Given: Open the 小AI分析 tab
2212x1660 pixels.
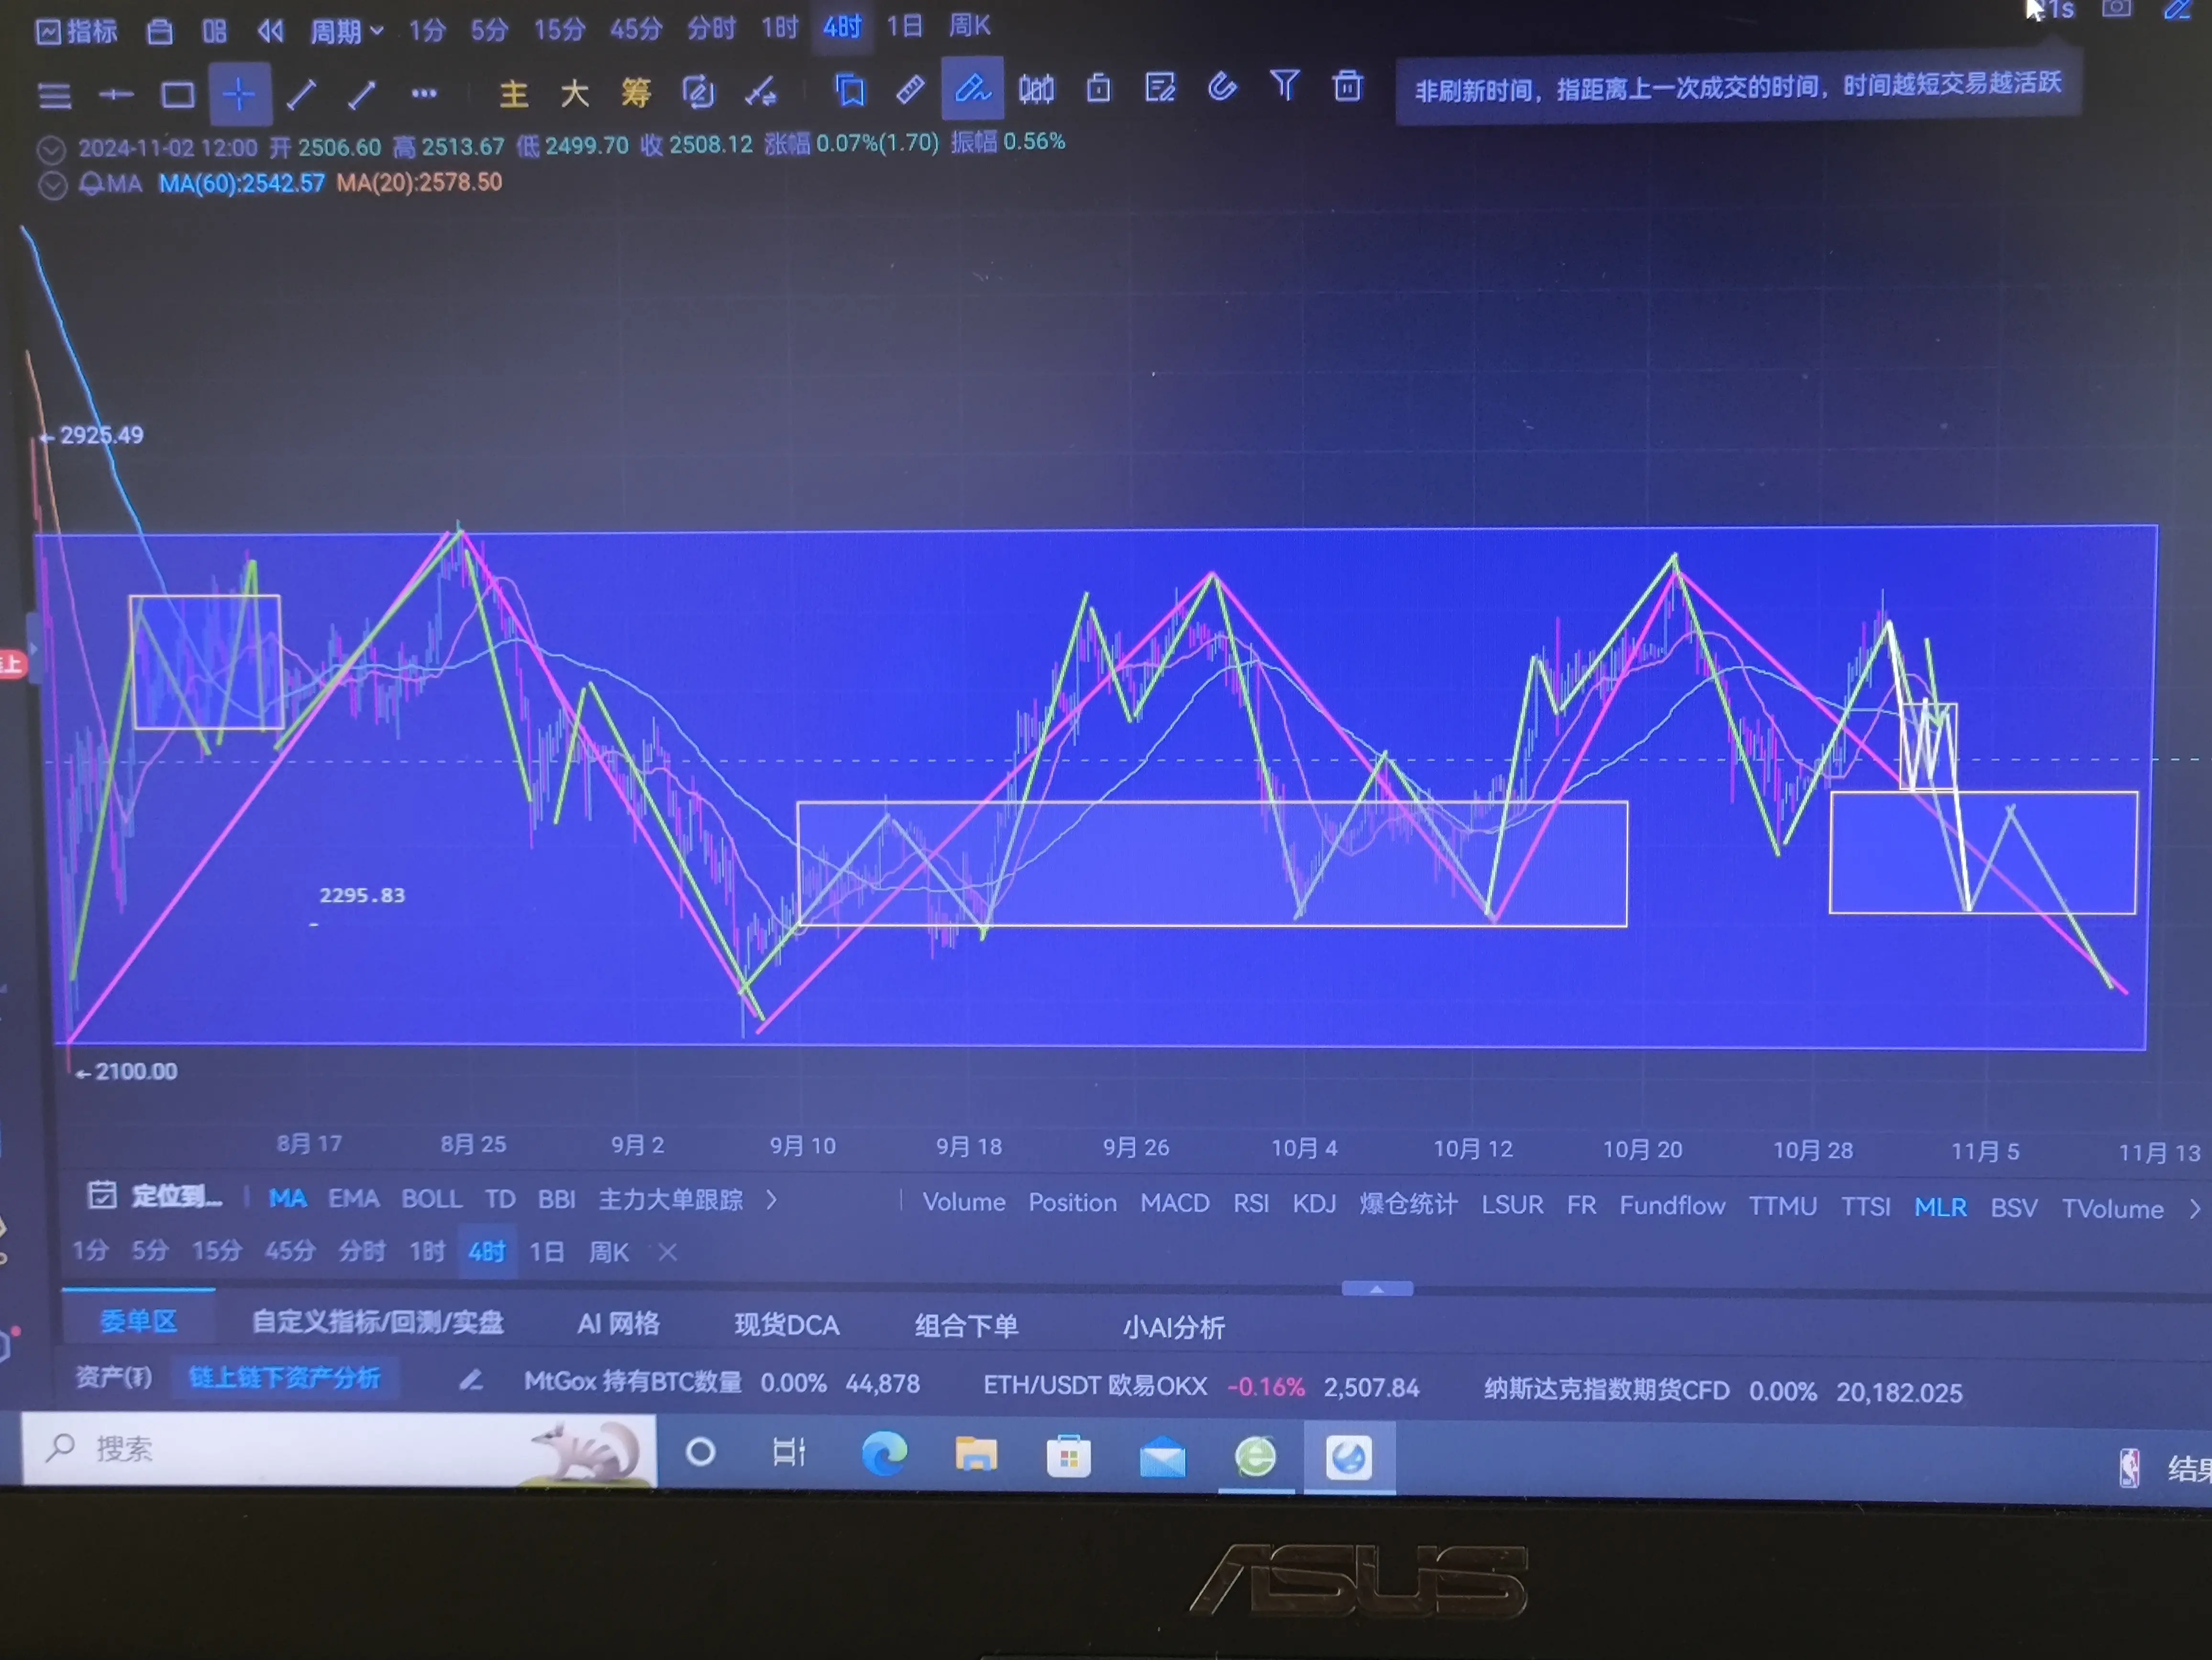Looking at the screenshot, I should [x=1173, y=1327].
